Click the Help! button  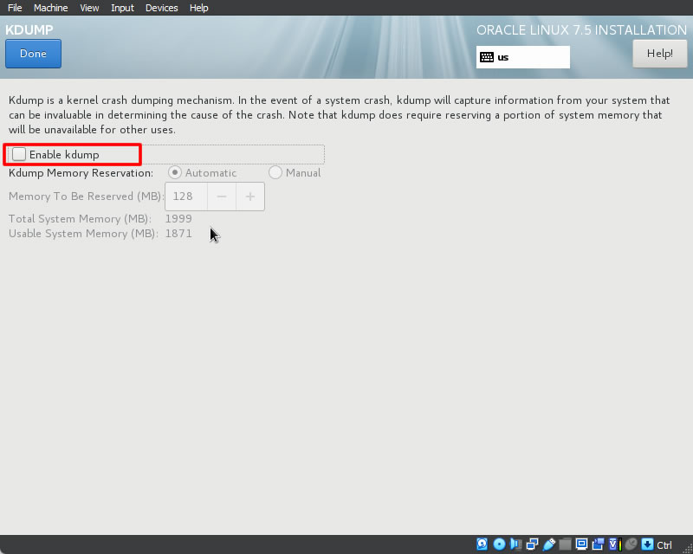(660, 54)
